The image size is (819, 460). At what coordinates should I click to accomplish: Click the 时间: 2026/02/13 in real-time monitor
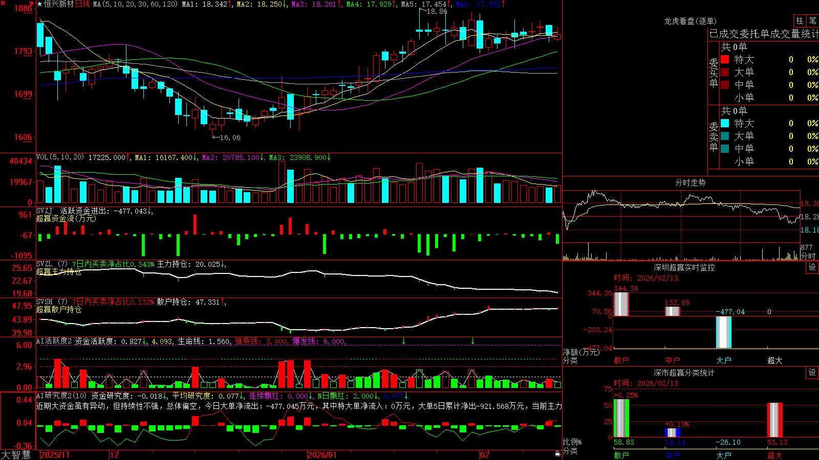click(x=646, y=278)
